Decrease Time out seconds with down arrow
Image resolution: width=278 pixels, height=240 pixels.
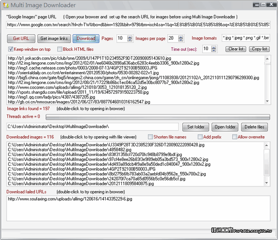[x=214, y=50]
